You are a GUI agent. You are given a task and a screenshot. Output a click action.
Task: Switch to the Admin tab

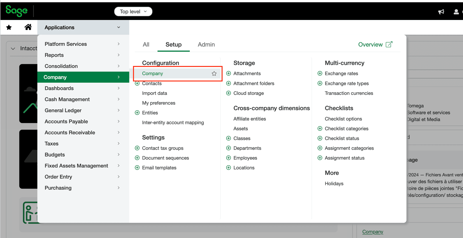tap(206, 45)
